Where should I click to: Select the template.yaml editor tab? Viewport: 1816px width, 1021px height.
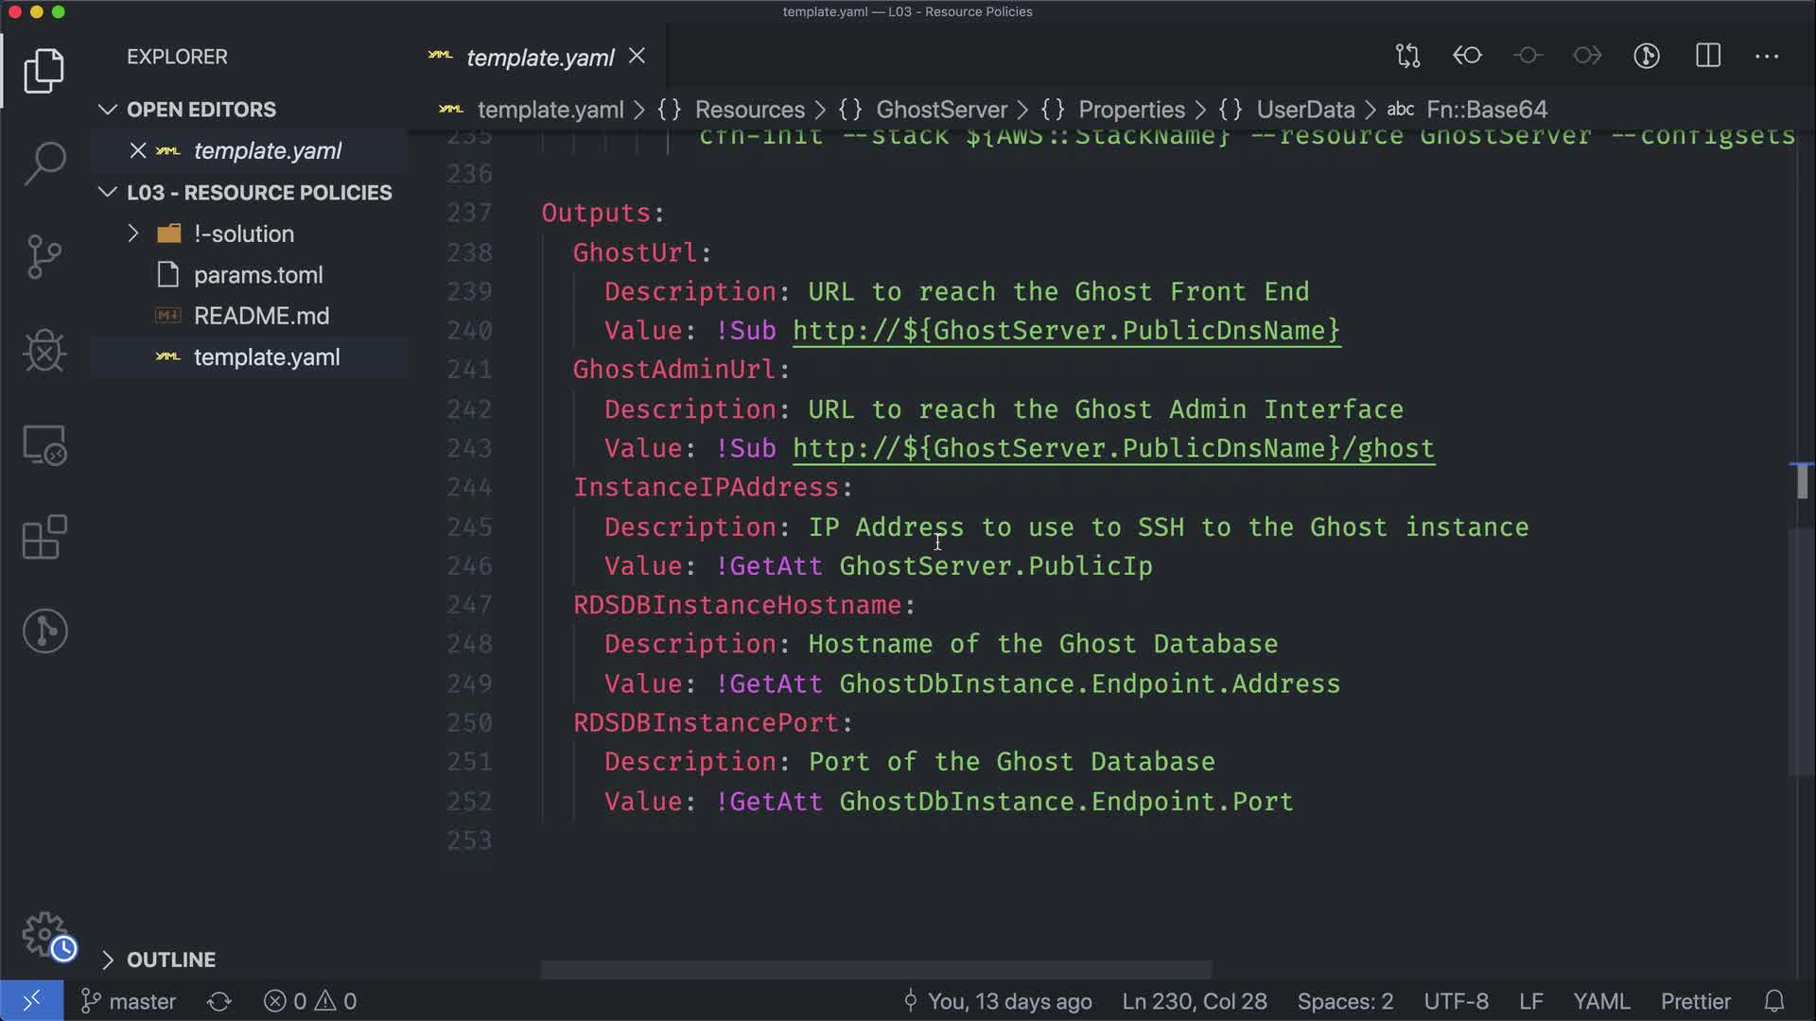tap(539, 58)
